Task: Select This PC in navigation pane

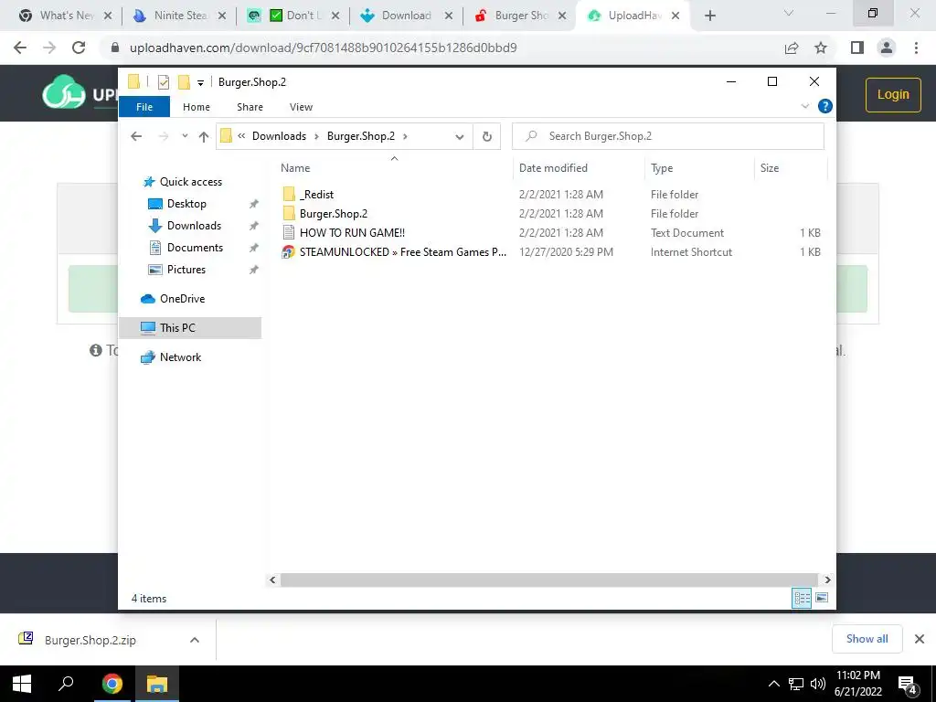Action: 190,328
